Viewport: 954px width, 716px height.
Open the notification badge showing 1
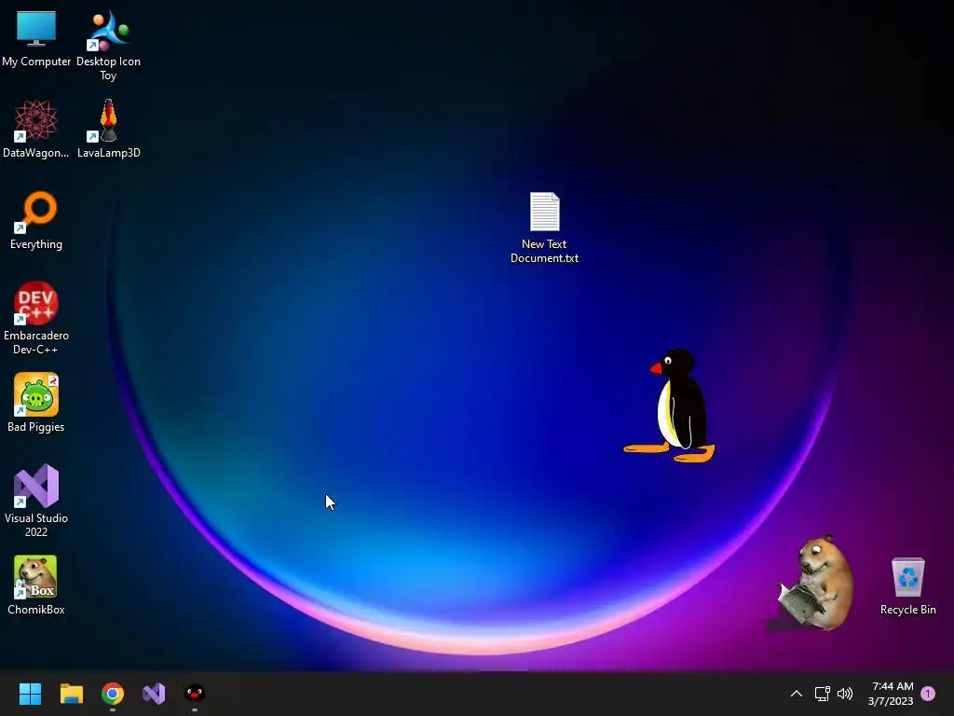click(929, 694)
